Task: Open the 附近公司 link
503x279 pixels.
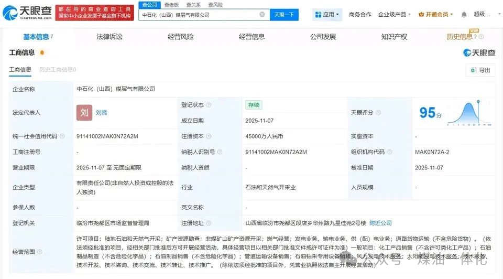Action: tap(380, 223)
